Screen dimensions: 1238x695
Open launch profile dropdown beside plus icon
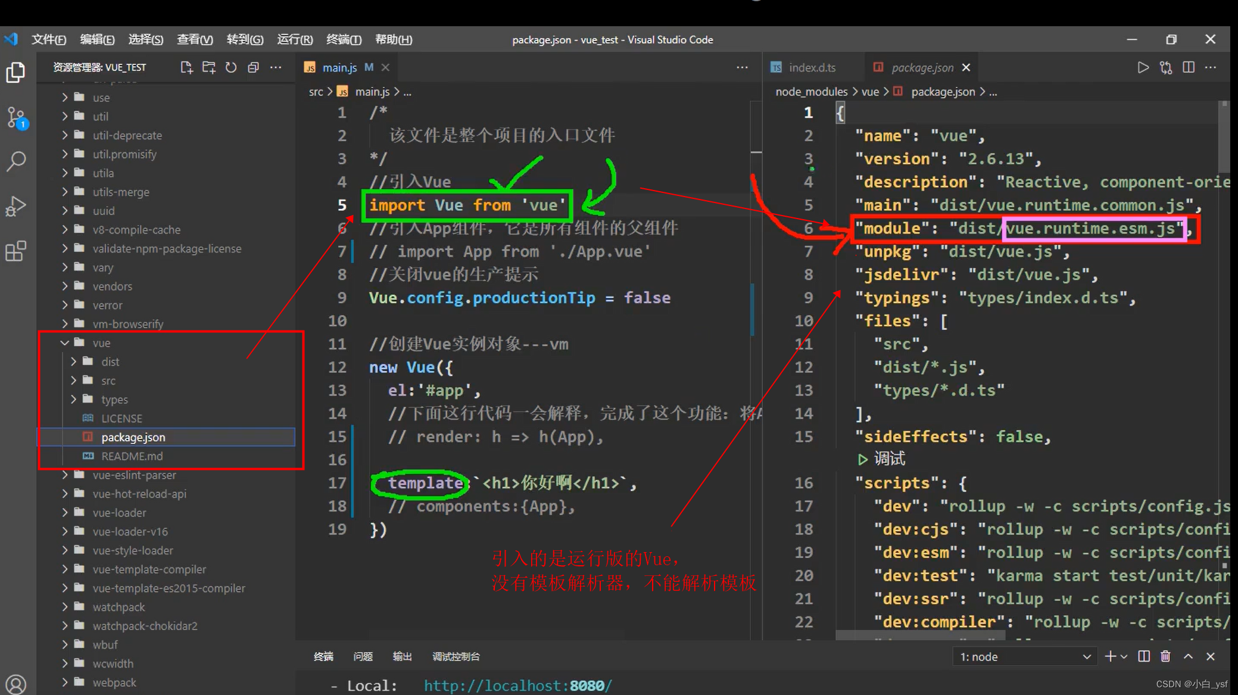coord(1124,656)
